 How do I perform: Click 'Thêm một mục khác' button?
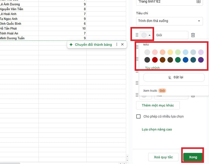[159, 105]
